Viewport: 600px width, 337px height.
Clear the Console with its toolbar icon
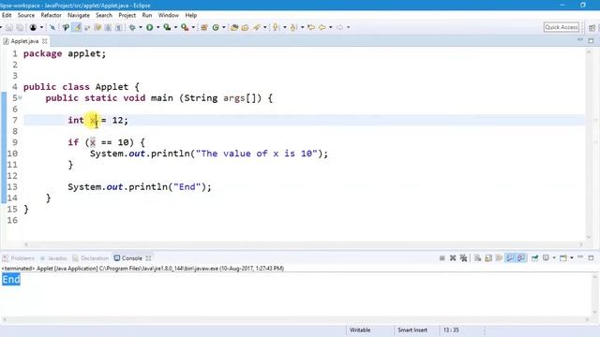pos(477,258)
